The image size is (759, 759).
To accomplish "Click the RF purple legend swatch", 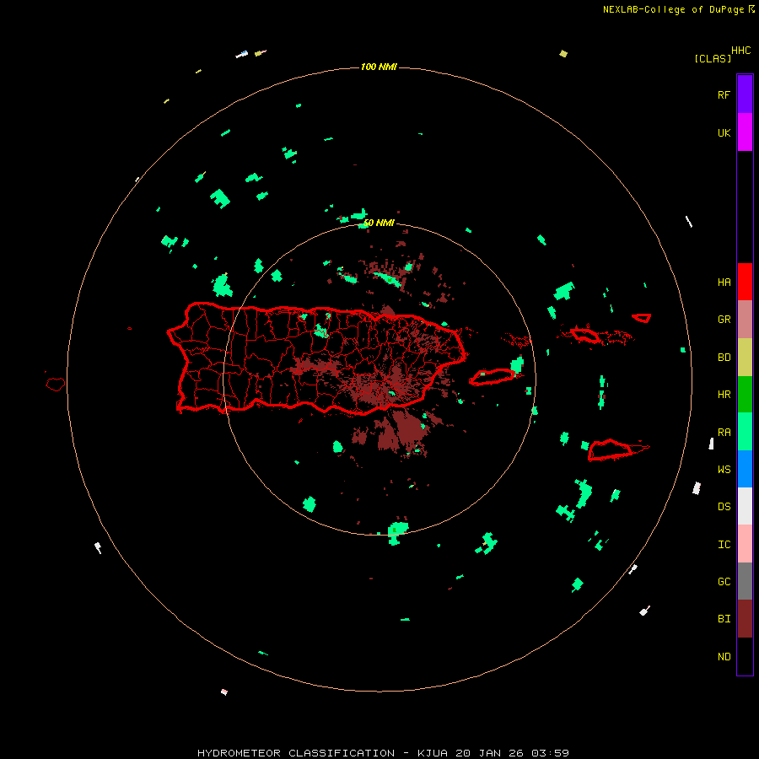I will [x=745, y=94].
